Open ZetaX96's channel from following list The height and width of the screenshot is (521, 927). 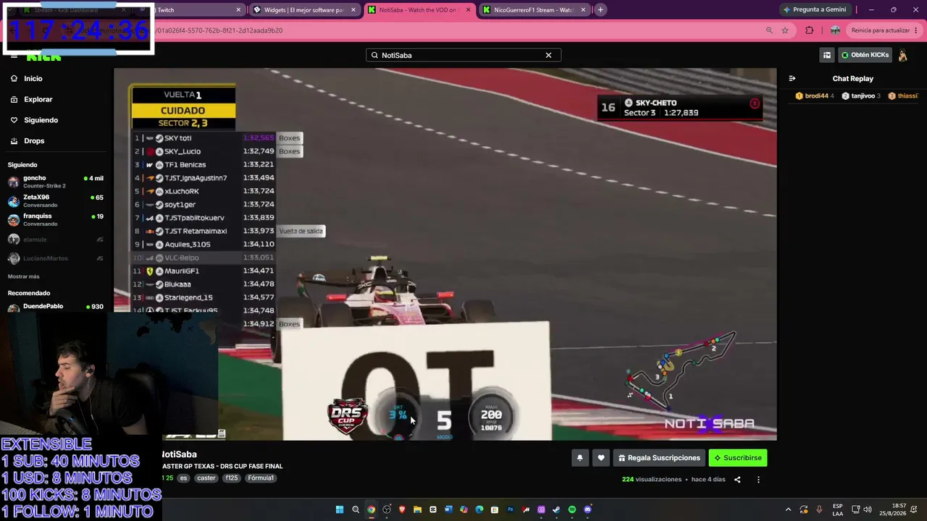point(55,200)
